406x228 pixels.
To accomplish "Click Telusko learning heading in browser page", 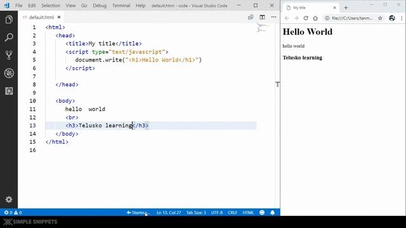I will tap(303, 58).
